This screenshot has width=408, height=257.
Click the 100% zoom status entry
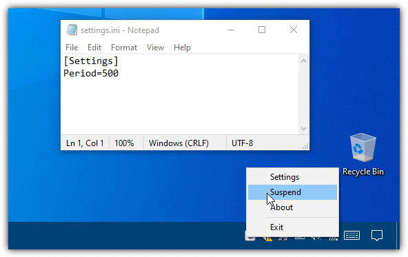(x=124, y=143)
